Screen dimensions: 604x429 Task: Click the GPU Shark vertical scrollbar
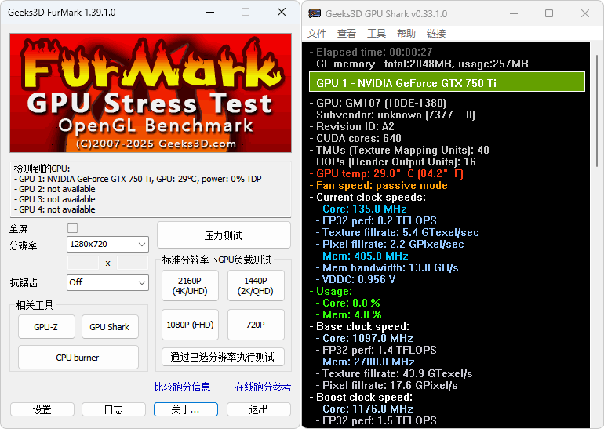[x=597, y=111]
